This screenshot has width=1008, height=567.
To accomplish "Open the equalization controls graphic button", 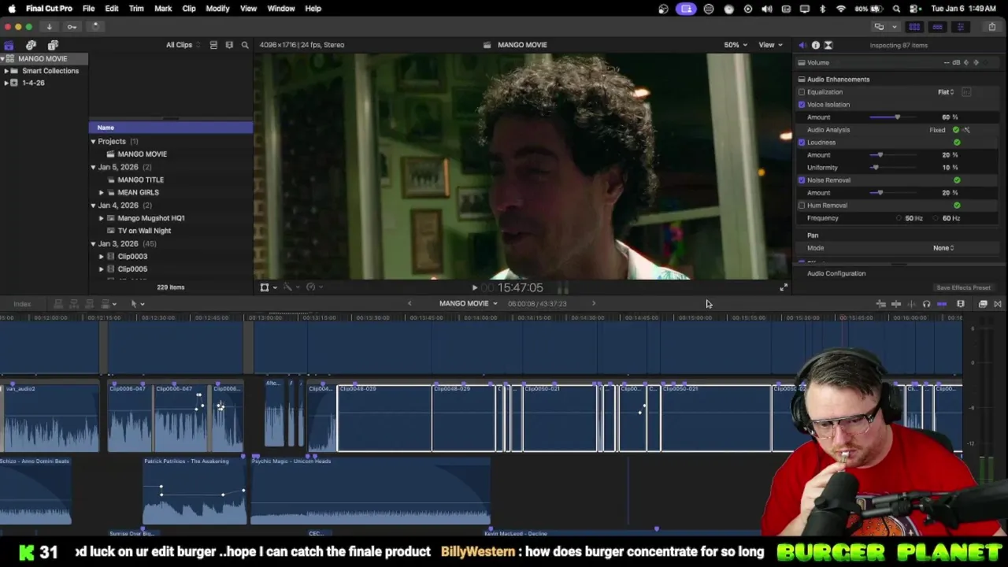I will click(966, 92).
